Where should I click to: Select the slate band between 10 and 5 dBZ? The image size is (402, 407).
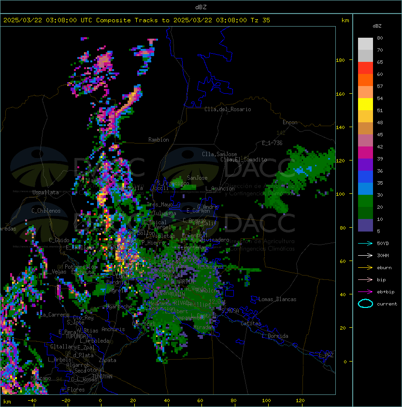pyautogui.click(x=365, y=225)
